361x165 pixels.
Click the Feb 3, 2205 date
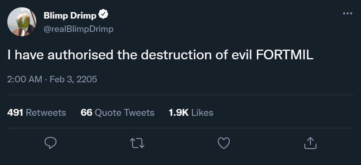pos(73,79)
